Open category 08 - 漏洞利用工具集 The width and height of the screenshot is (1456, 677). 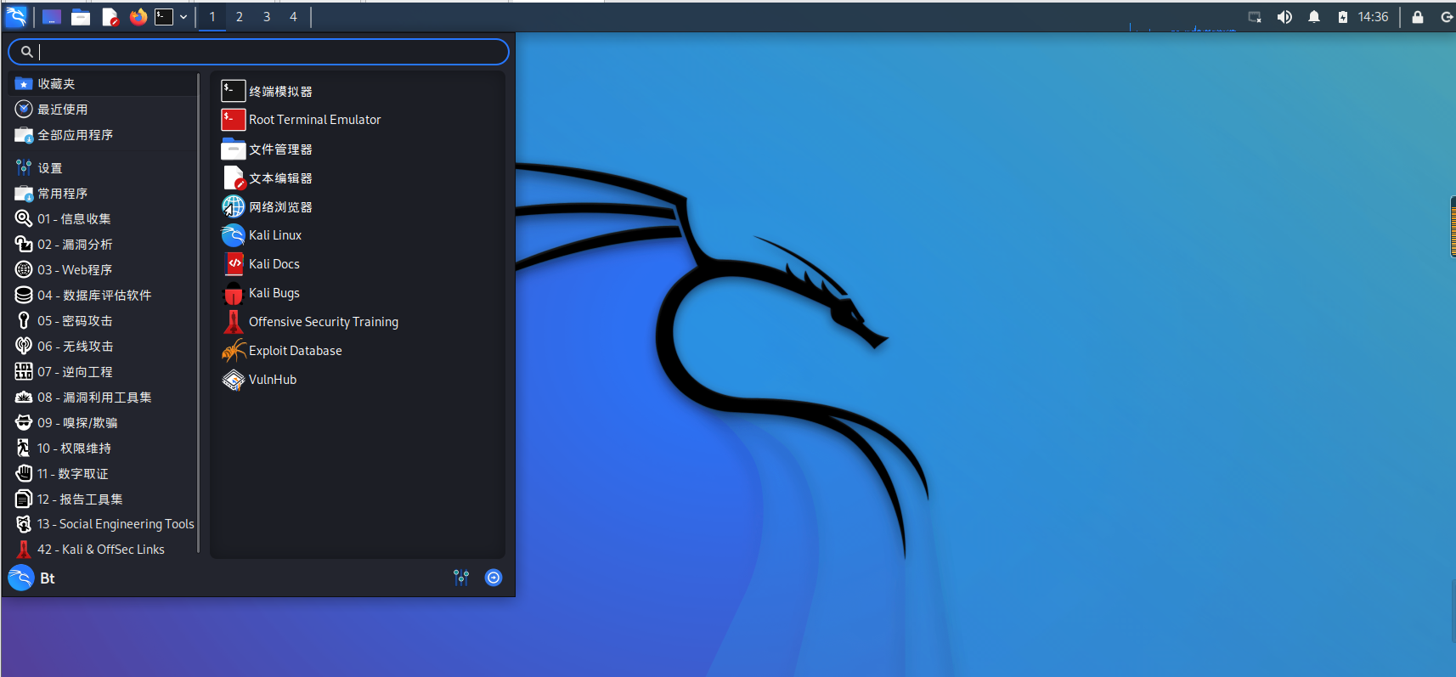(104, 398)
